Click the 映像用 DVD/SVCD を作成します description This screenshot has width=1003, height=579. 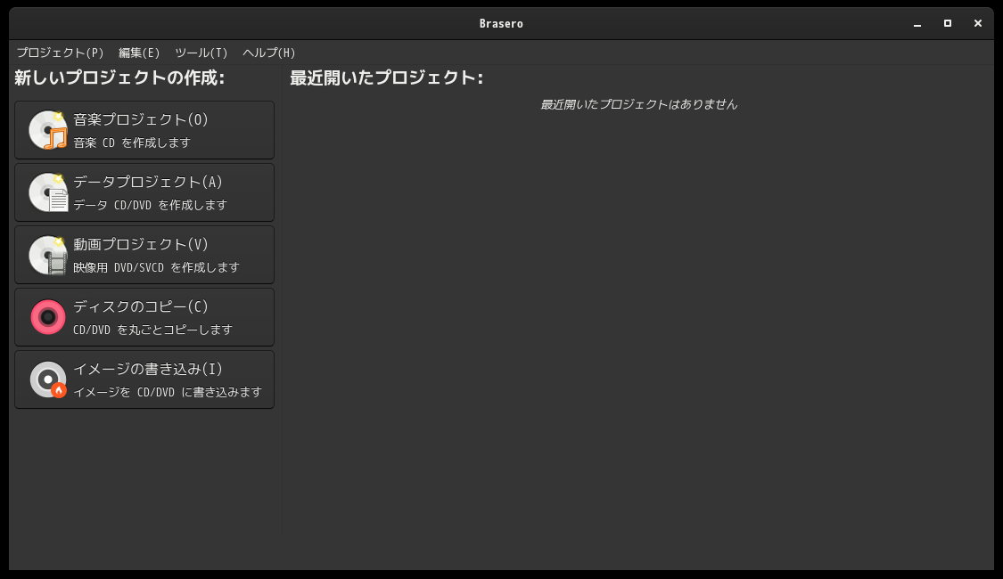point(156,267)
